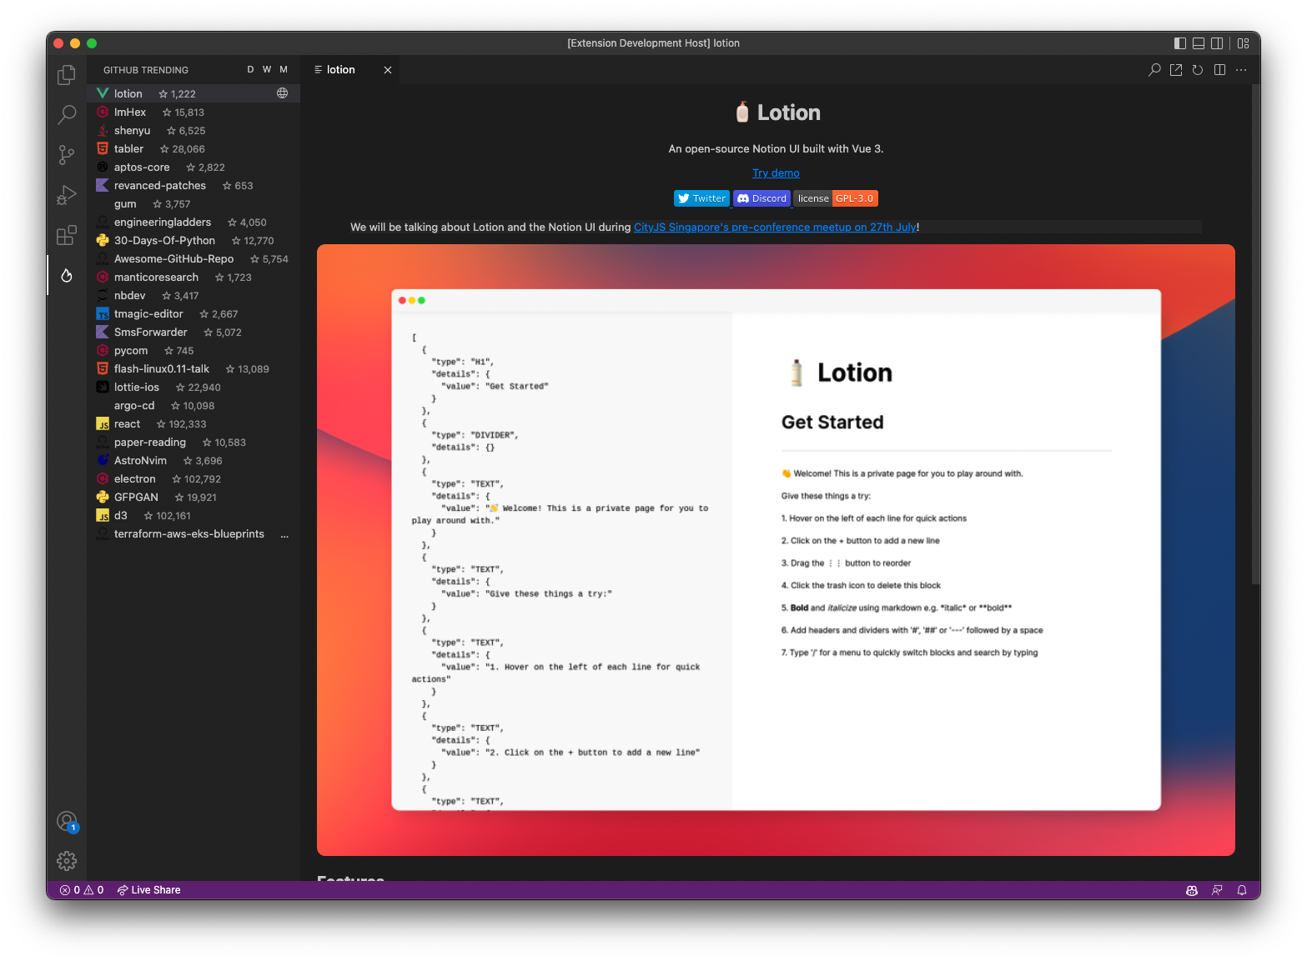This screenshot has width=1307, height=961.
Task: Select lottie-ios repository
Action: tap(194, 387)
